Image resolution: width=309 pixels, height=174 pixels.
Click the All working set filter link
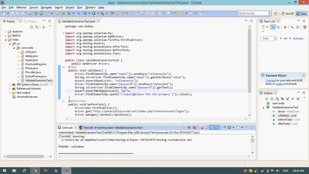tap(285, 39)
